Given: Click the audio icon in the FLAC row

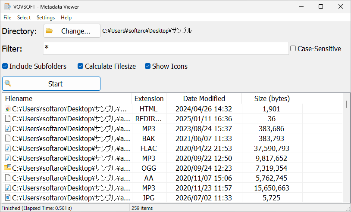Looking at the screenshot, I should pos(8,148).
